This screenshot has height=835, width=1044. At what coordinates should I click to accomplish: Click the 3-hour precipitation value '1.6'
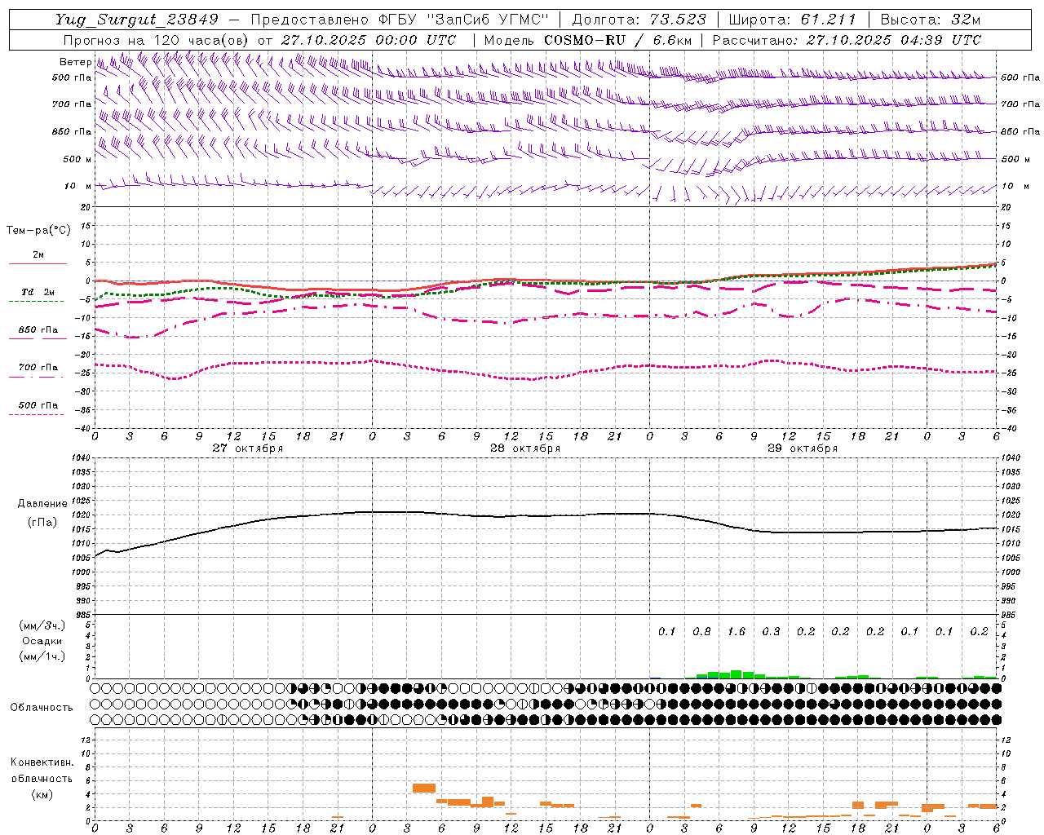736,631
